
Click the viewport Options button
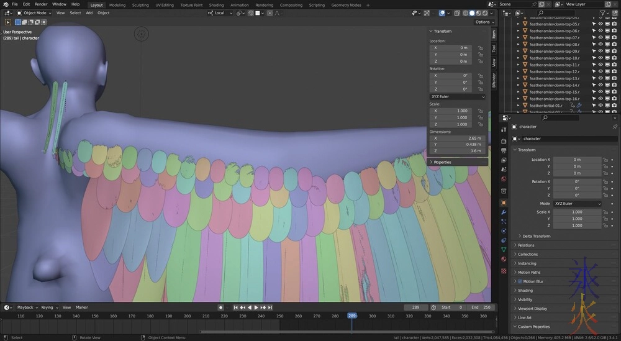(x=483, y=22)
